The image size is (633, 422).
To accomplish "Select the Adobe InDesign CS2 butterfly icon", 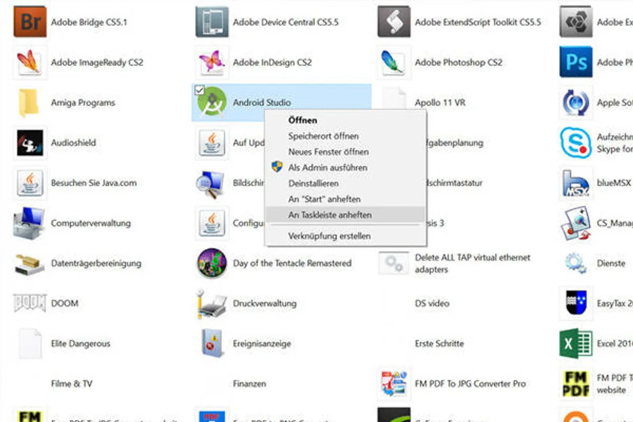I will (x=212, y=62).
